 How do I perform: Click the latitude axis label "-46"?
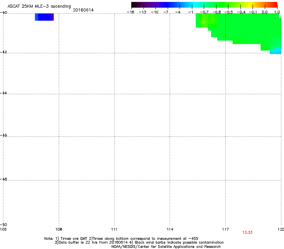pyautogui.click(x=3, y=135)
